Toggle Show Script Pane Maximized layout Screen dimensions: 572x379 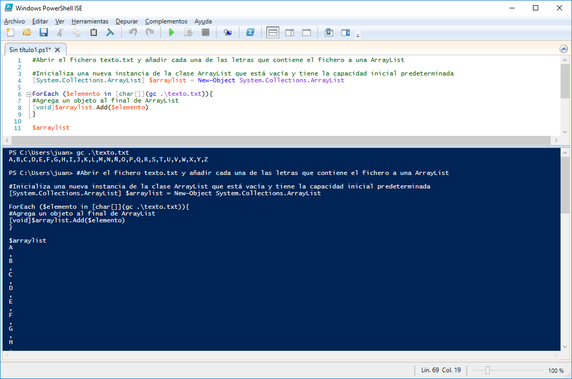point(307,33)
